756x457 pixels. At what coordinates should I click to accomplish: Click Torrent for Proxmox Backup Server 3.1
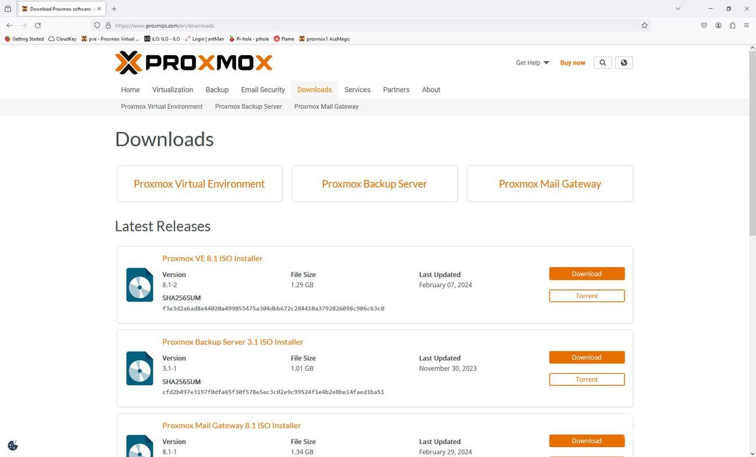point(587,380)
